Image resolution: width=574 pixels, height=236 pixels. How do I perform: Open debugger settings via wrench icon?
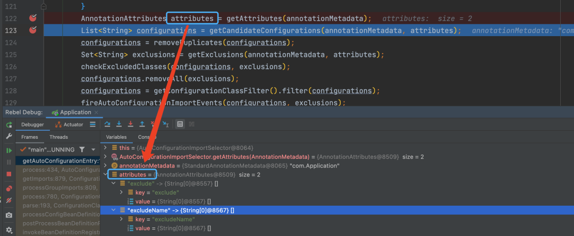(x=9, y=137)
